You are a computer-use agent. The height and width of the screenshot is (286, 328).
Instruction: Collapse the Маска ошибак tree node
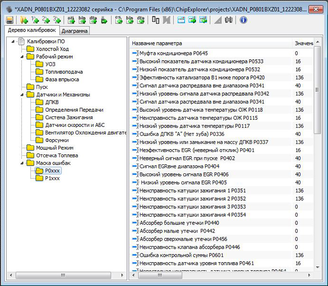[x=22, y=163]
